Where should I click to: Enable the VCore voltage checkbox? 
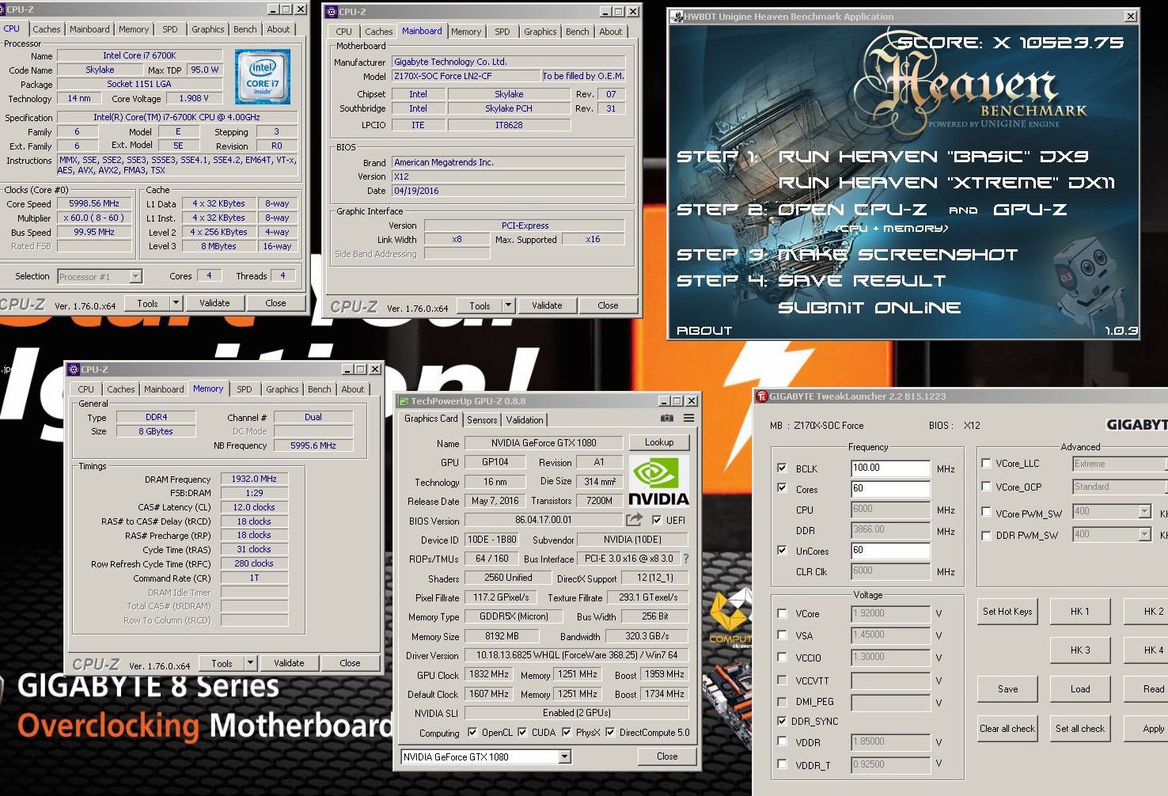(782, 613)
